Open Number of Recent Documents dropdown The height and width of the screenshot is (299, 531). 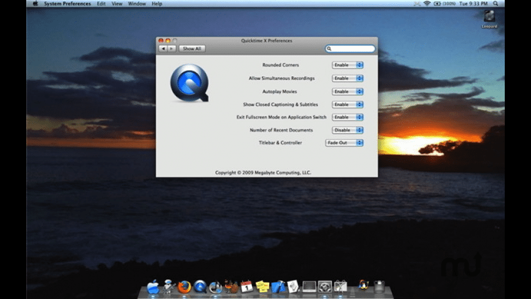point(347,130)
